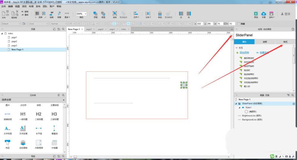Select the Horizontal Line (水平线) widget
Viewport: 297px width, 160px height.
[x=39, y=130]
